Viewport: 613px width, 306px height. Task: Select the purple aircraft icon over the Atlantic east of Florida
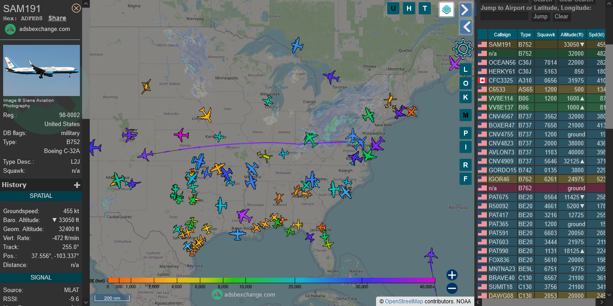(431, 255)
